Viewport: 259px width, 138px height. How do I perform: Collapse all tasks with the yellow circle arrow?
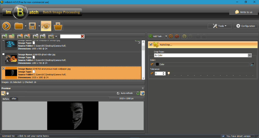(x=184, y=36)
